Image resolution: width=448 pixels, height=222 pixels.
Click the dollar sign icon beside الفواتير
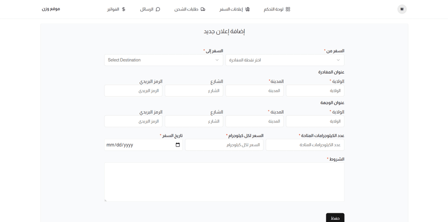123,9
